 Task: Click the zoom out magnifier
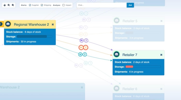[13, 5]
